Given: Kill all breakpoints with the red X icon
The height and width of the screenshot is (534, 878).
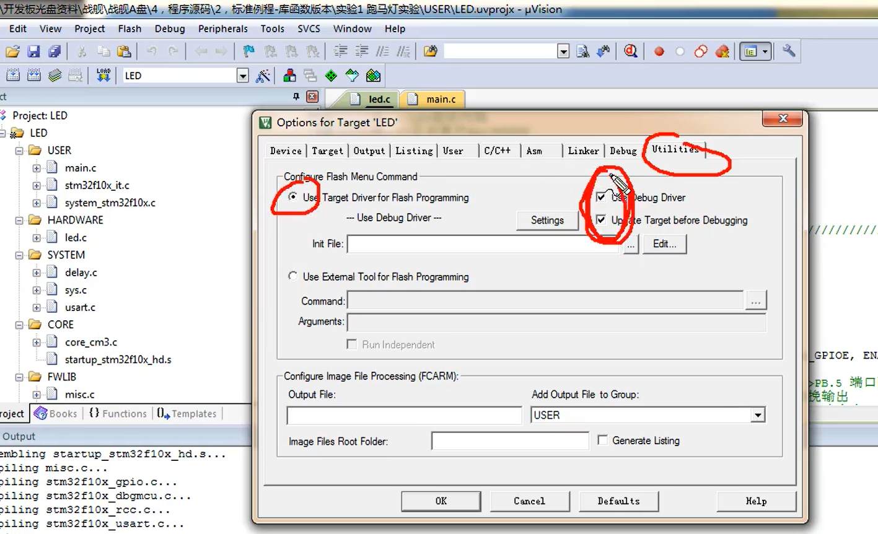Looking at the screenshot, I should 722,51.
